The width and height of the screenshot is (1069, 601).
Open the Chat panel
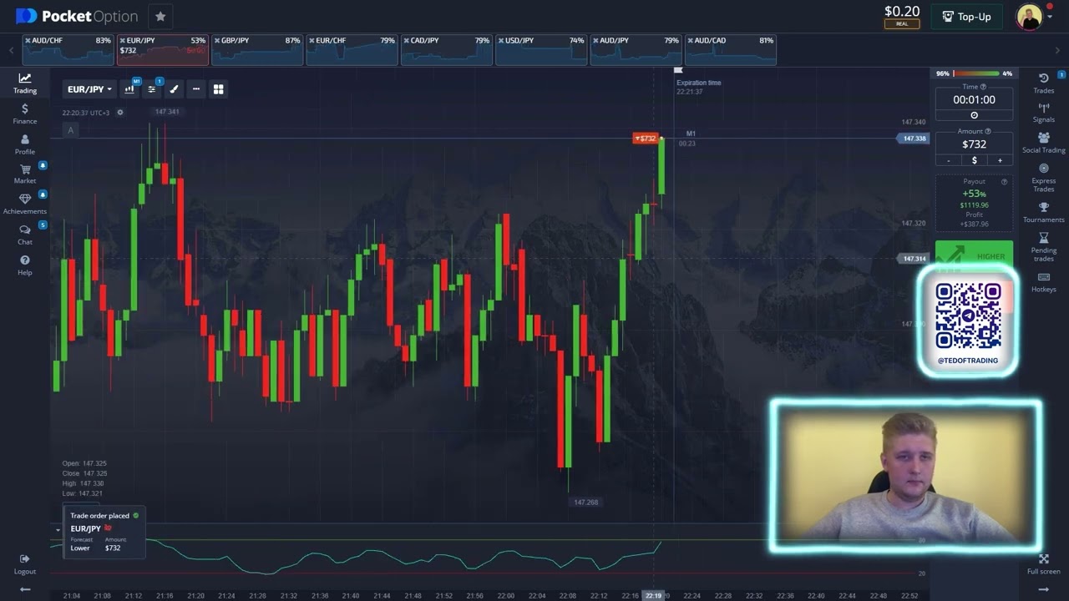pos(24,235)
